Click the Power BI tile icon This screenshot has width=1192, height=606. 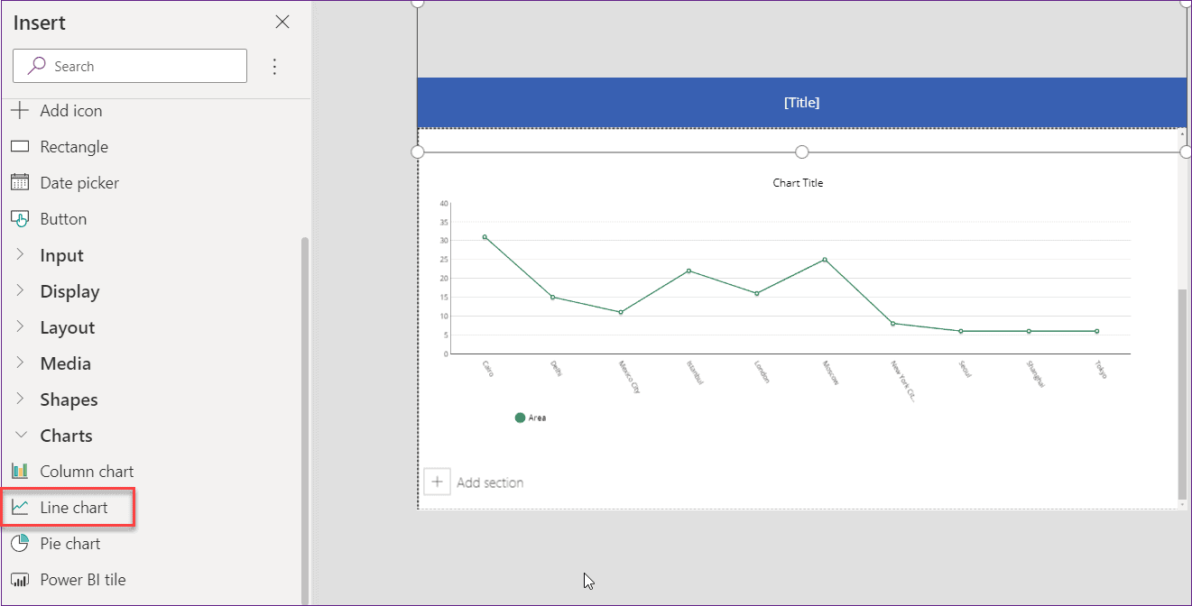tap(20, 580)
